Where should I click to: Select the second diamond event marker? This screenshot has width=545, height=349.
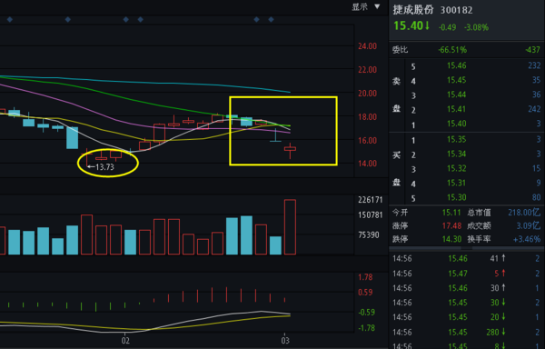click(68, 19)
